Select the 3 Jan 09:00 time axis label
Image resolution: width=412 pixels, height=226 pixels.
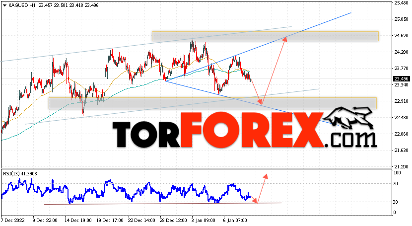pyautogui.click(x=204, y=220)
